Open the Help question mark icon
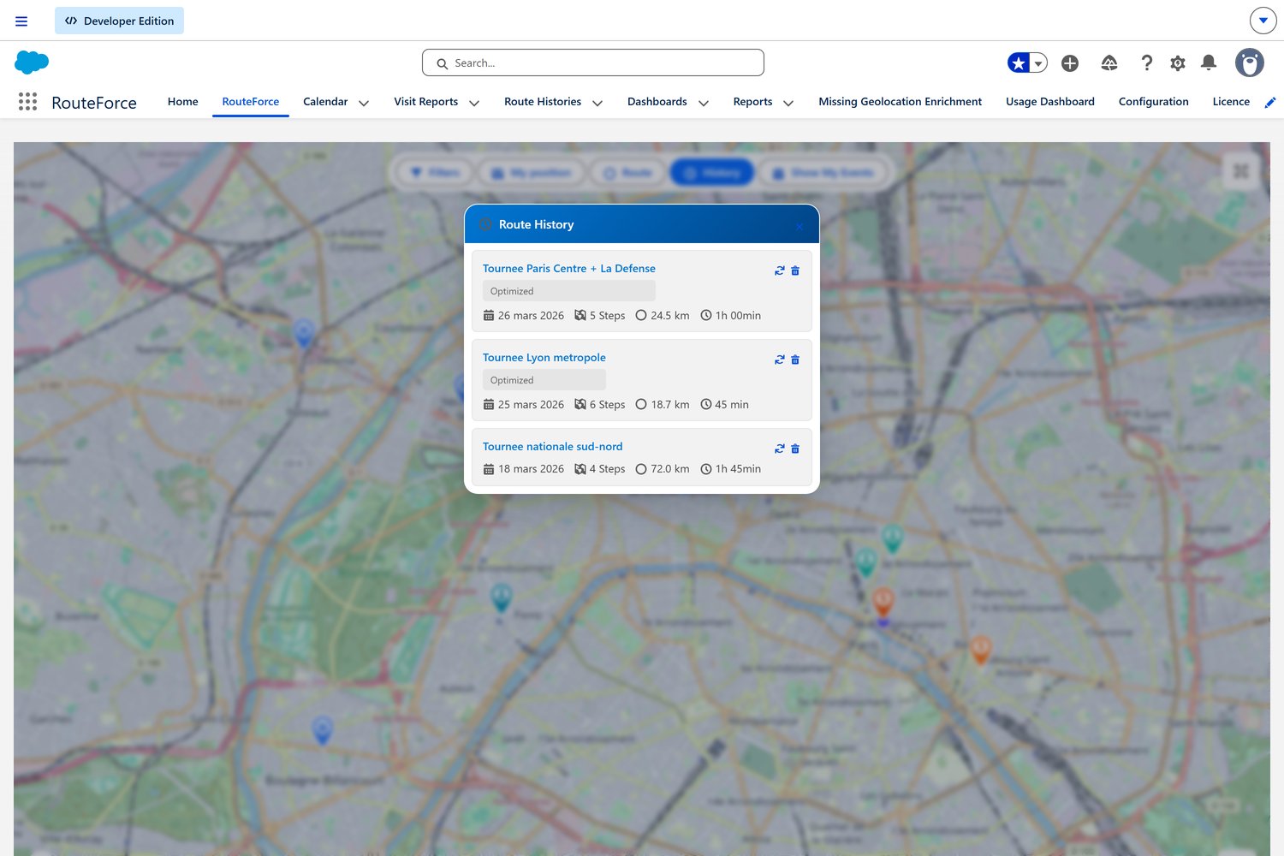1284x856 pixels. (x=1146, y=62)
